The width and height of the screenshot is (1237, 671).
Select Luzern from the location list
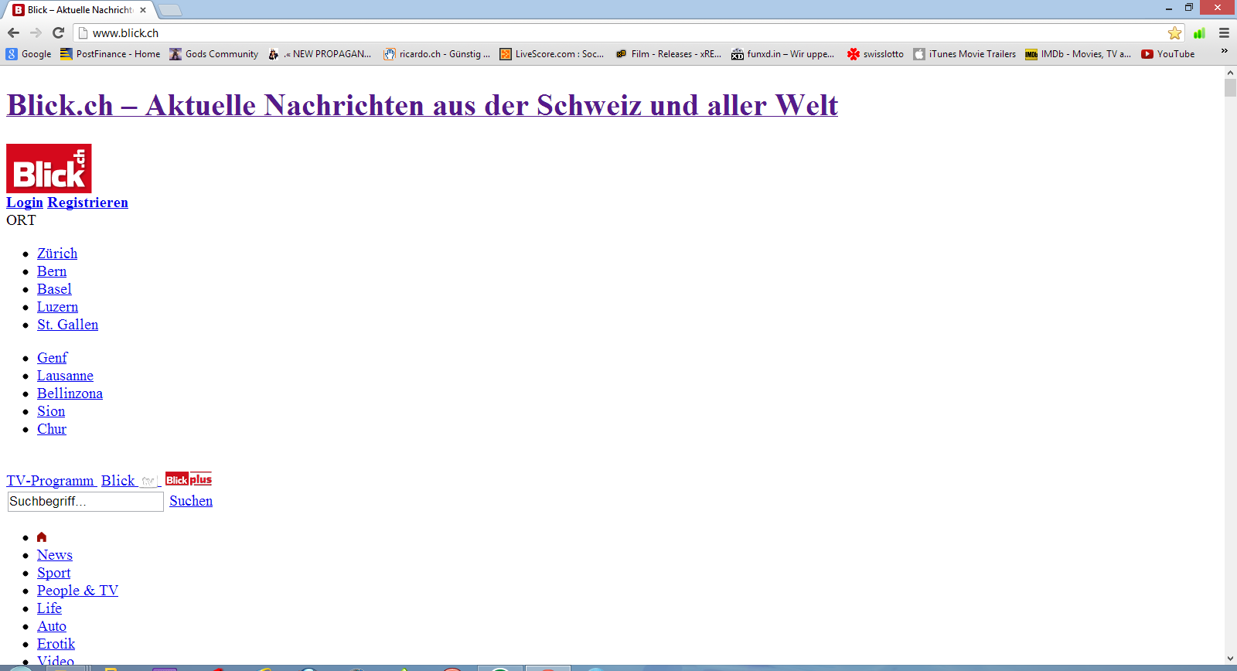point(57,307)
